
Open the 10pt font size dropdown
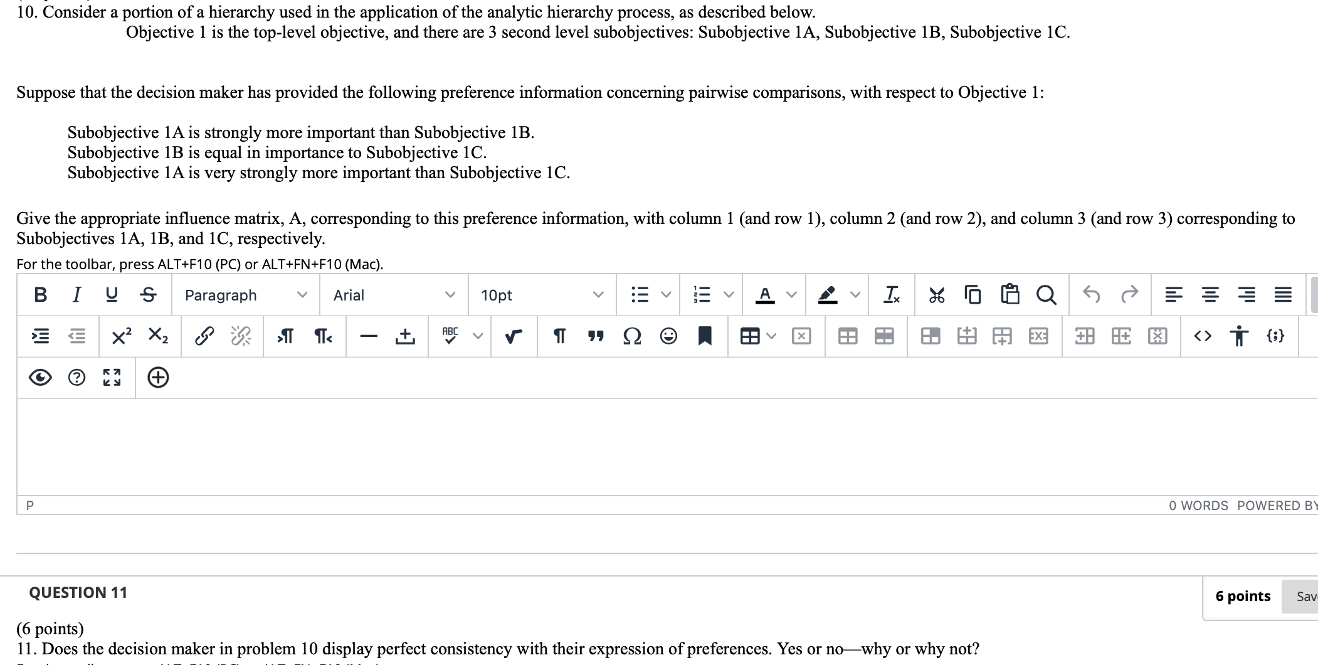click(542, 295)
